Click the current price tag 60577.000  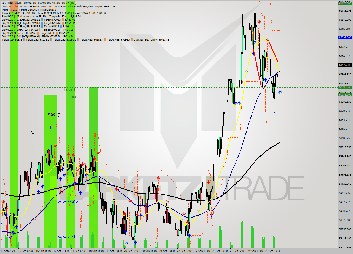[345, 65]
